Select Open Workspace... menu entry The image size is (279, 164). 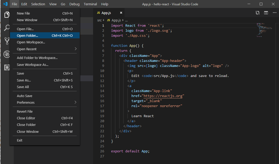pos(45,42)
